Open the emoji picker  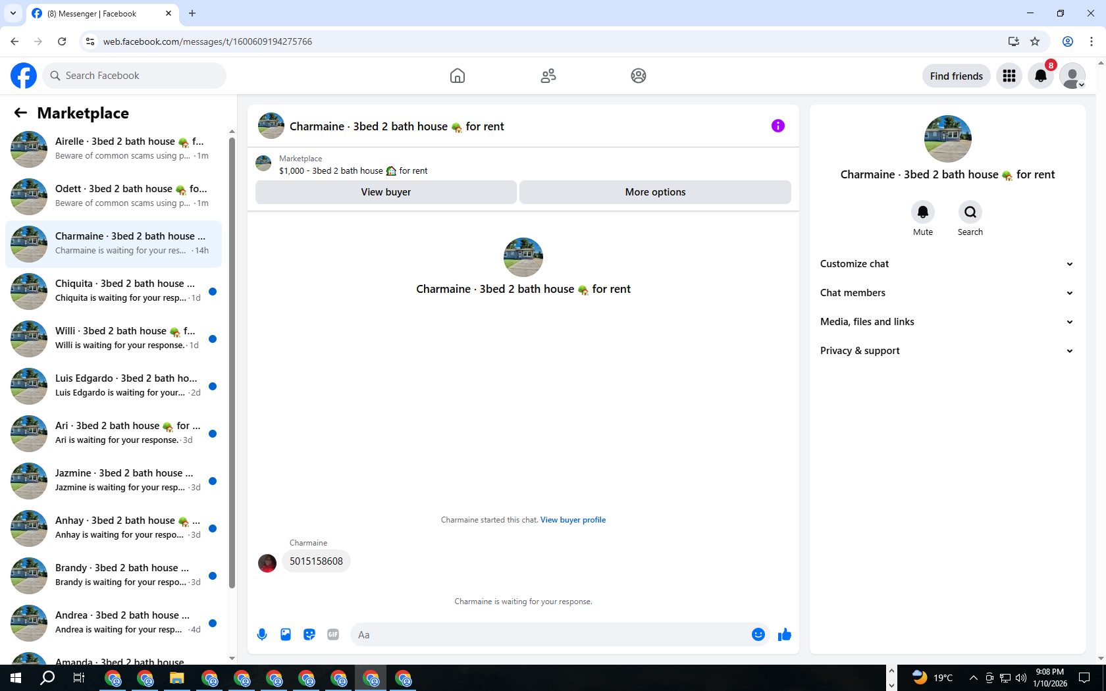click(x=758, y=634)
